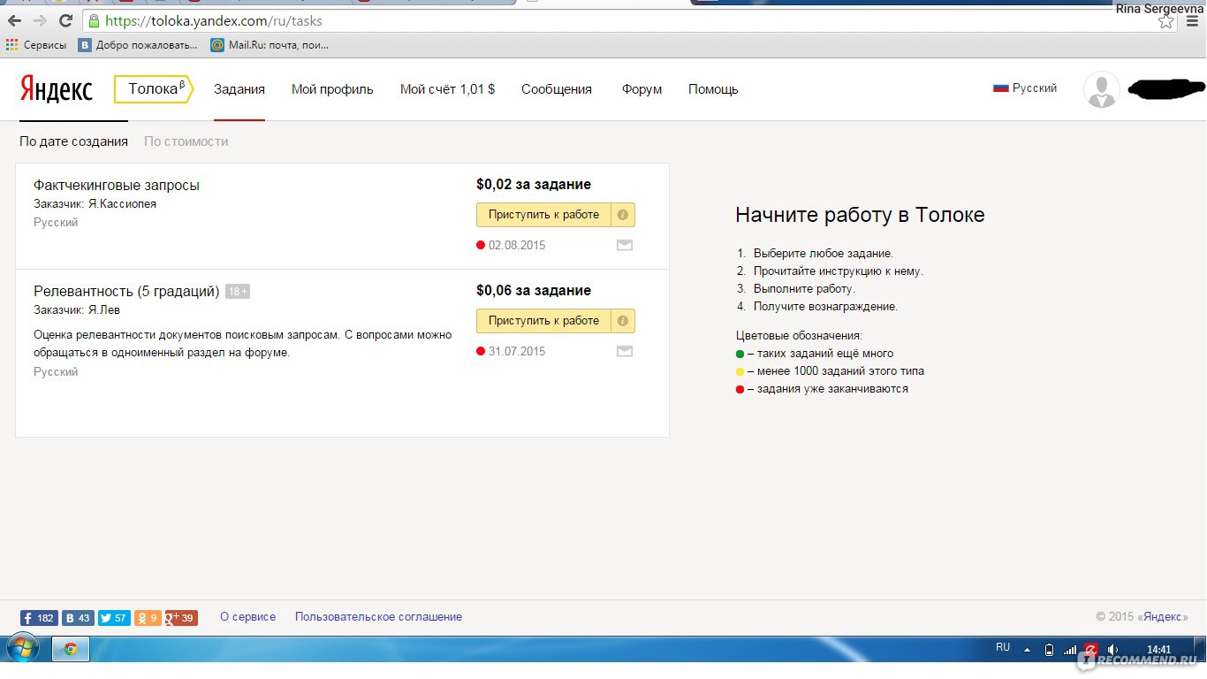Screen dimensions: 1207x679
Task: Click the date 02.08.2015
Action: click(517, 246)
